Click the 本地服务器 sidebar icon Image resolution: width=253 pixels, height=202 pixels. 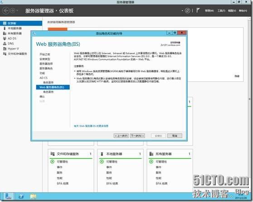[5, 28]
